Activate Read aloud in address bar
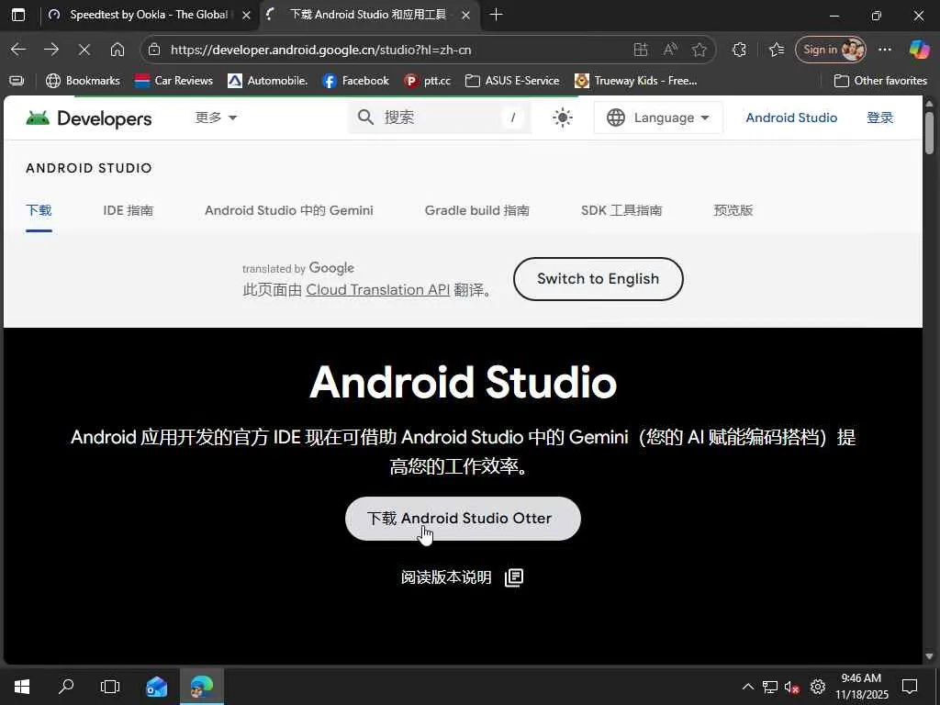Viewport: 940px width, 705px height. (670, 50)
